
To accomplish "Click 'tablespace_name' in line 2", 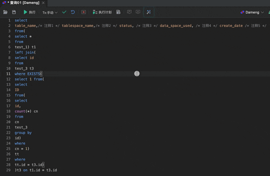I will [x=78, y=26].
